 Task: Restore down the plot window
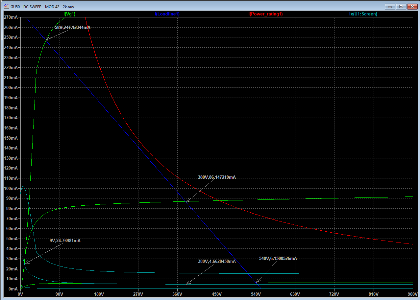[x=401, y=6]
